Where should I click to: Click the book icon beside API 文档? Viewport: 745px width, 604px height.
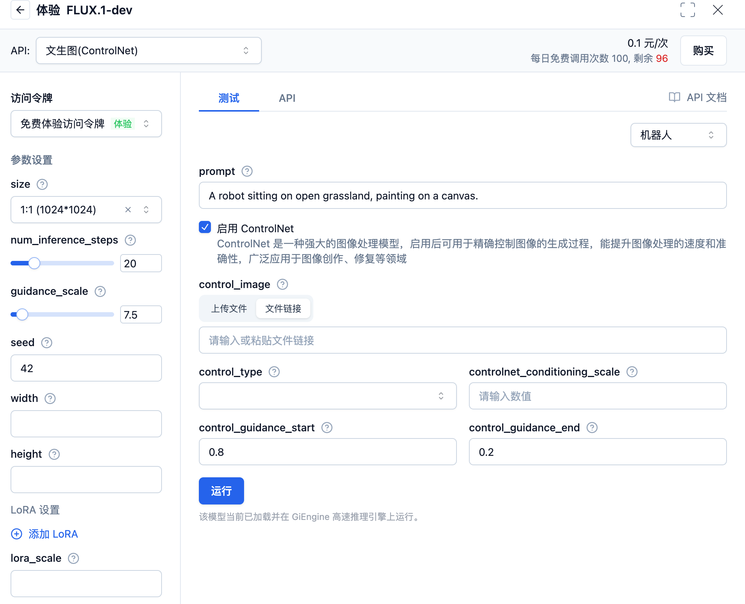(674, 97)
